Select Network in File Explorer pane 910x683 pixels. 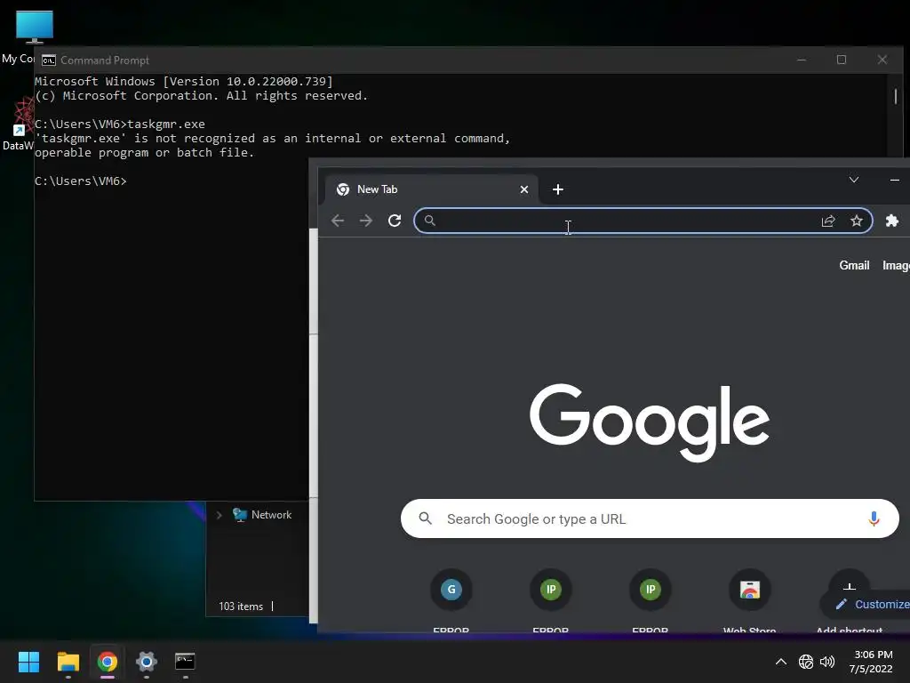(271, 515)
